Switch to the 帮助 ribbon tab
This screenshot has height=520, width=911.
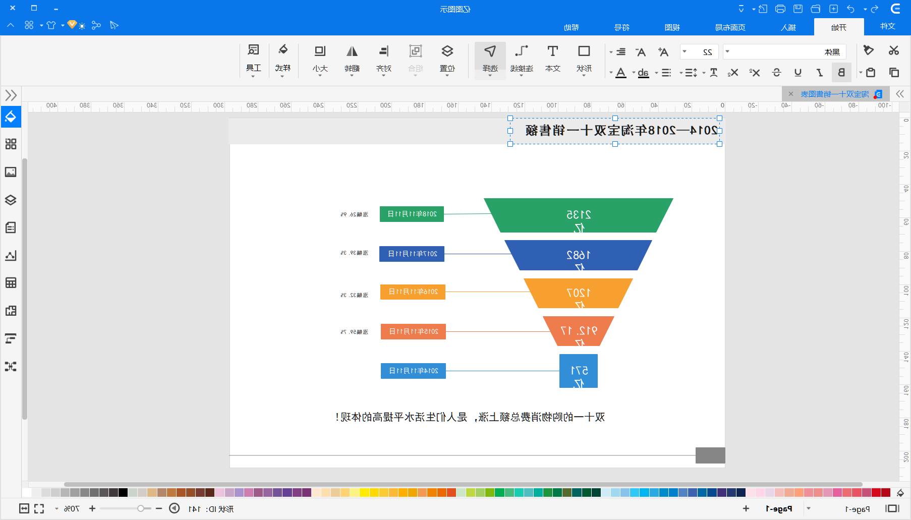pos(572,27)
